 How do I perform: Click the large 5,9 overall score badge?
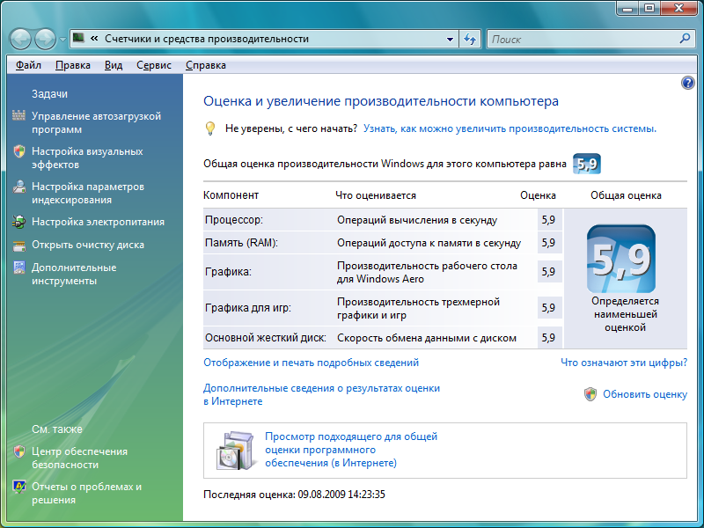tap(620, 259)
